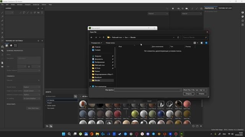Open the texture set shader settings sphere icon
245x137 pixels.
point(11,46)
